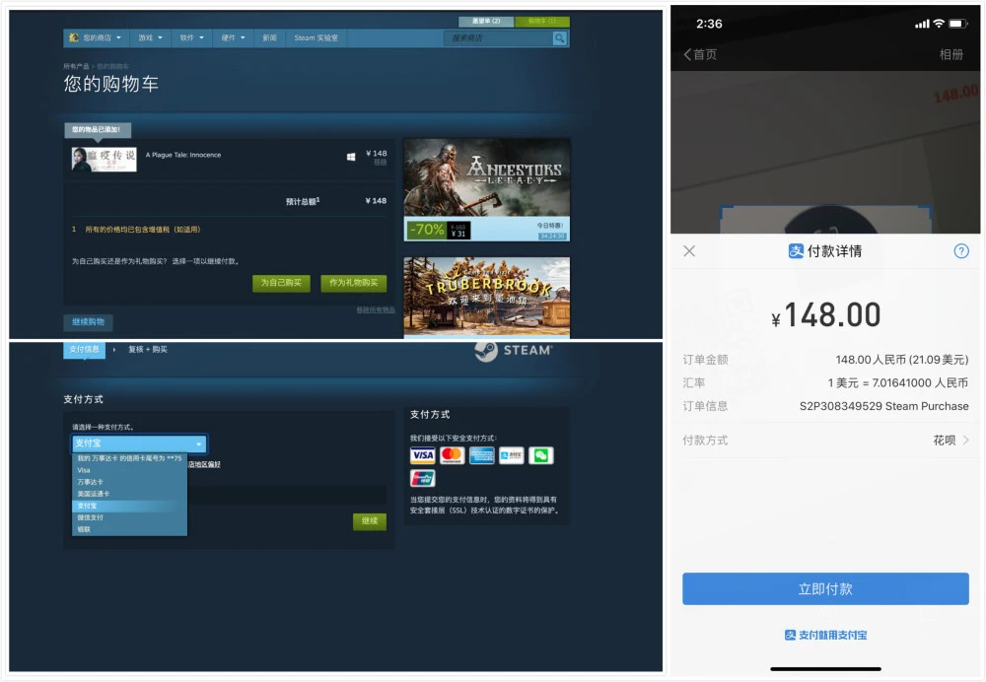Select 万事达卡 in payment dropdown list
Viewport: 986px width, 682px height.
(x=129, y=482)
